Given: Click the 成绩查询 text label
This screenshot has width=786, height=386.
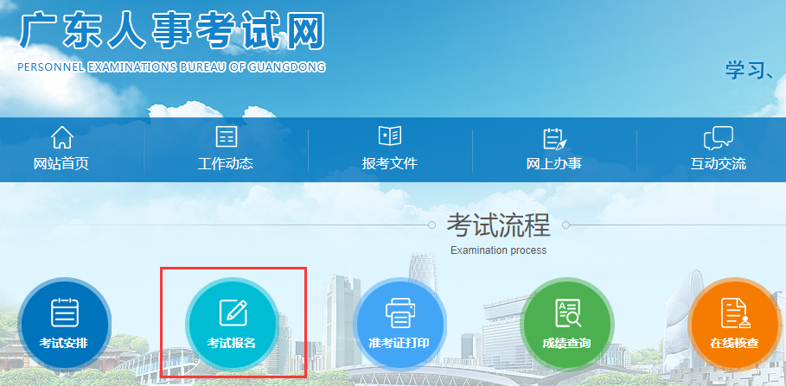Looking at the screenshot, I should pyautogui.click(x=567, y=344).
